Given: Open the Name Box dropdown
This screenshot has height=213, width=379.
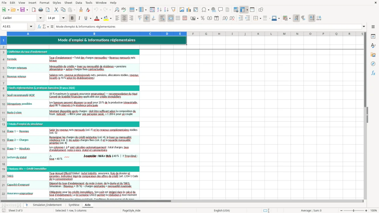Looking at the screenshot, I should [31, 27].
